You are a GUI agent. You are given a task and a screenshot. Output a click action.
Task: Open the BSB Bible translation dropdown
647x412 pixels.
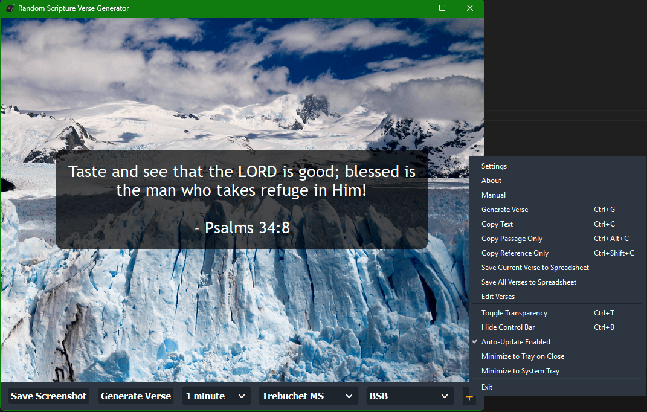coord(409,396)
